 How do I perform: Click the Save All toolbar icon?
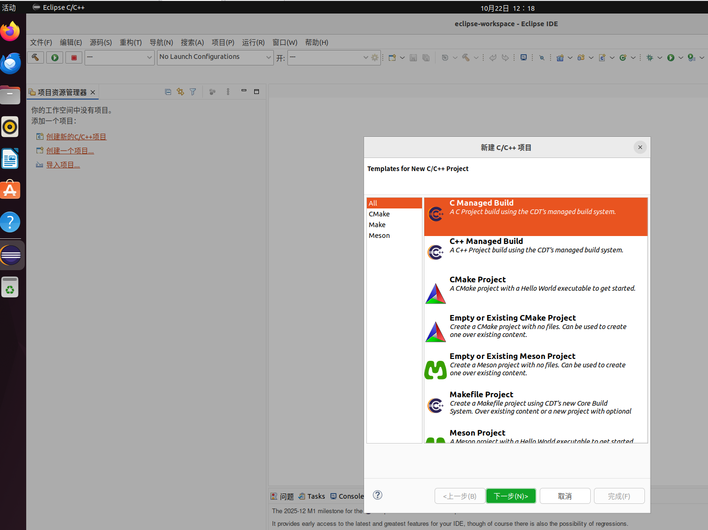tap(426, 57)
